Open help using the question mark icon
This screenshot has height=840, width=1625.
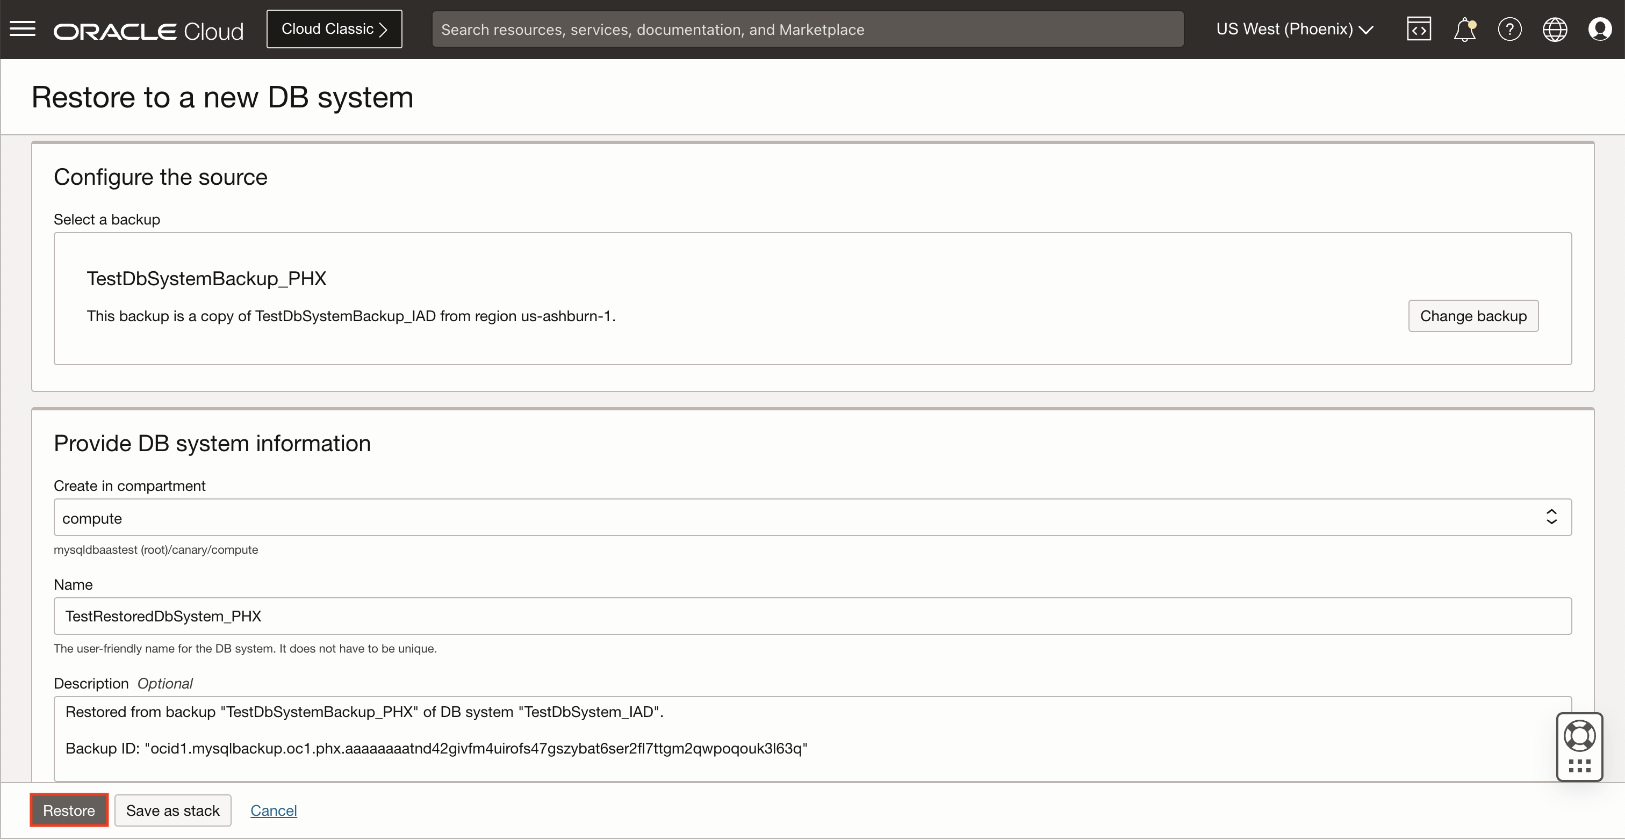(x=1509, y=29)
